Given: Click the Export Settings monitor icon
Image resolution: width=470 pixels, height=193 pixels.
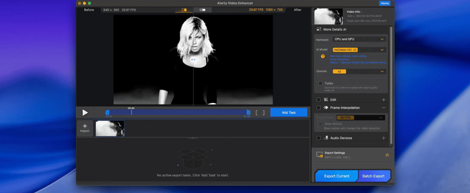Looking at the screenshot, I should (x=320, y=155).
